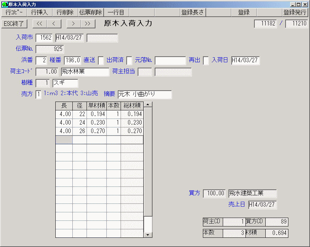Click the 荷主担当 code field
310x247 pixels.
pos(145,72)
